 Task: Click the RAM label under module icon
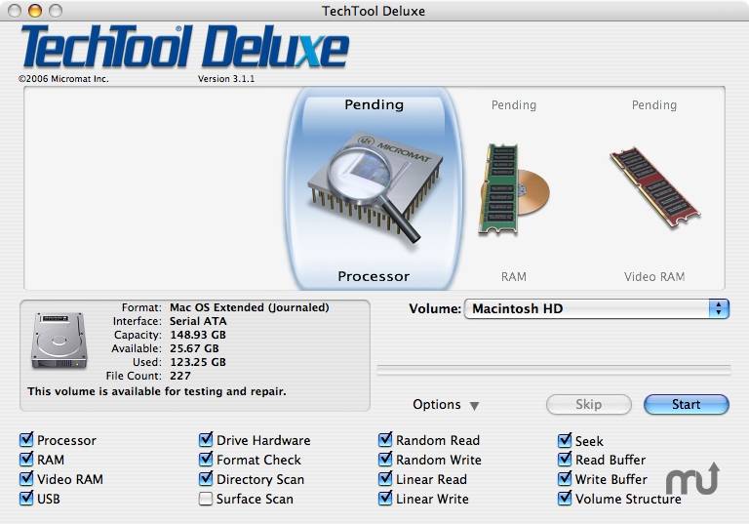point(514,277)
